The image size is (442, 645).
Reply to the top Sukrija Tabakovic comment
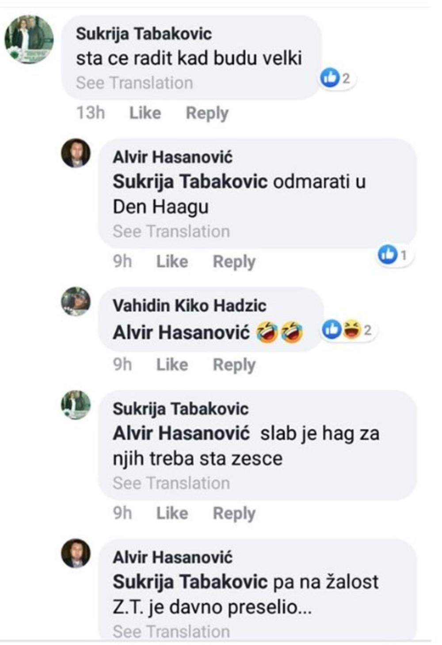(x=207, y=113)
